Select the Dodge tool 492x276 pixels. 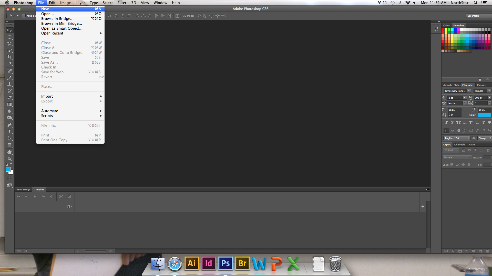[9, 118]
